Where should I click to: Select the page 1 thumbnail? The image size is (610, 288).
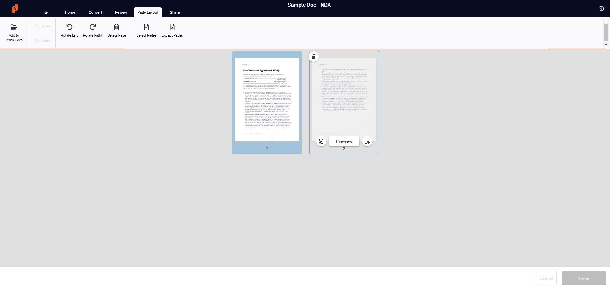[x=267, y=99]
